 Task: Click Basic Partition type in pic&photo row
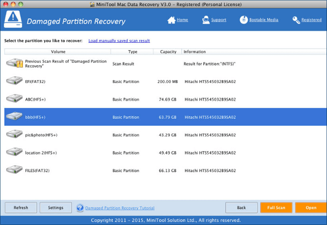(x=126, y=135)
